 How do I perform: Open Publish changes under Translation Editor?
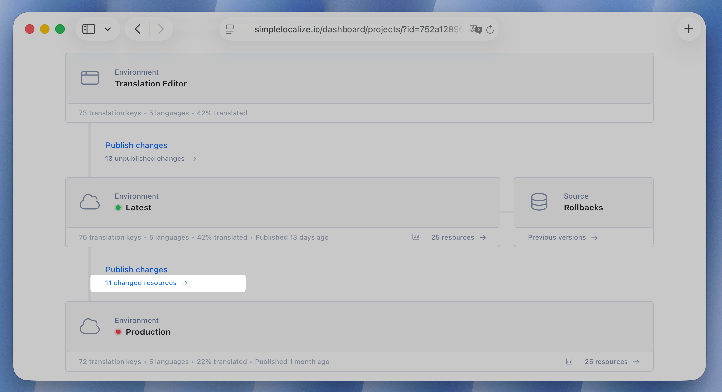136,145
